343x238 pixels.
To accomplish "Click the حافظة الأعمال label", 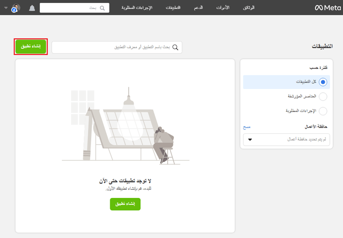I will coord(316,127).
